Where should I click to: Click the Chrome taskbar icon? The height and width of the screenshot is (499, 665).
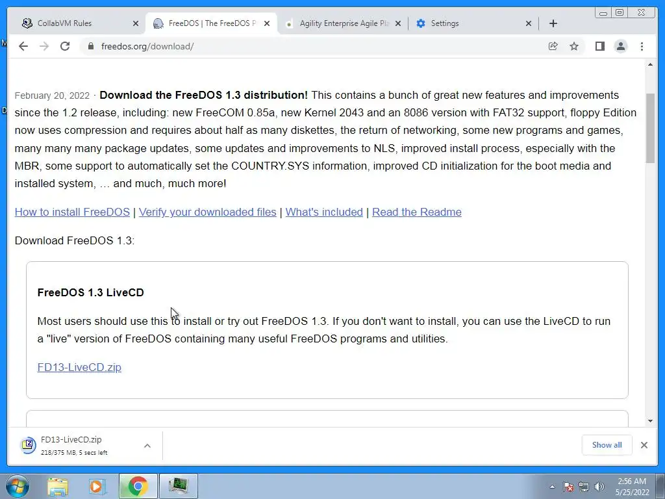coord(138,486)
